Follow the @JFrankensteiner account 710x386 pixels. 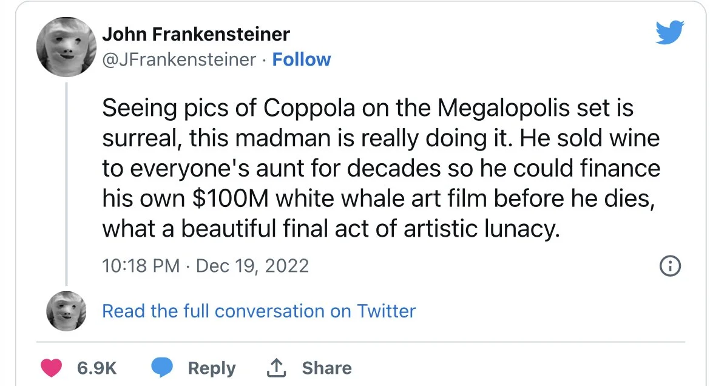[x=302, y=59]
